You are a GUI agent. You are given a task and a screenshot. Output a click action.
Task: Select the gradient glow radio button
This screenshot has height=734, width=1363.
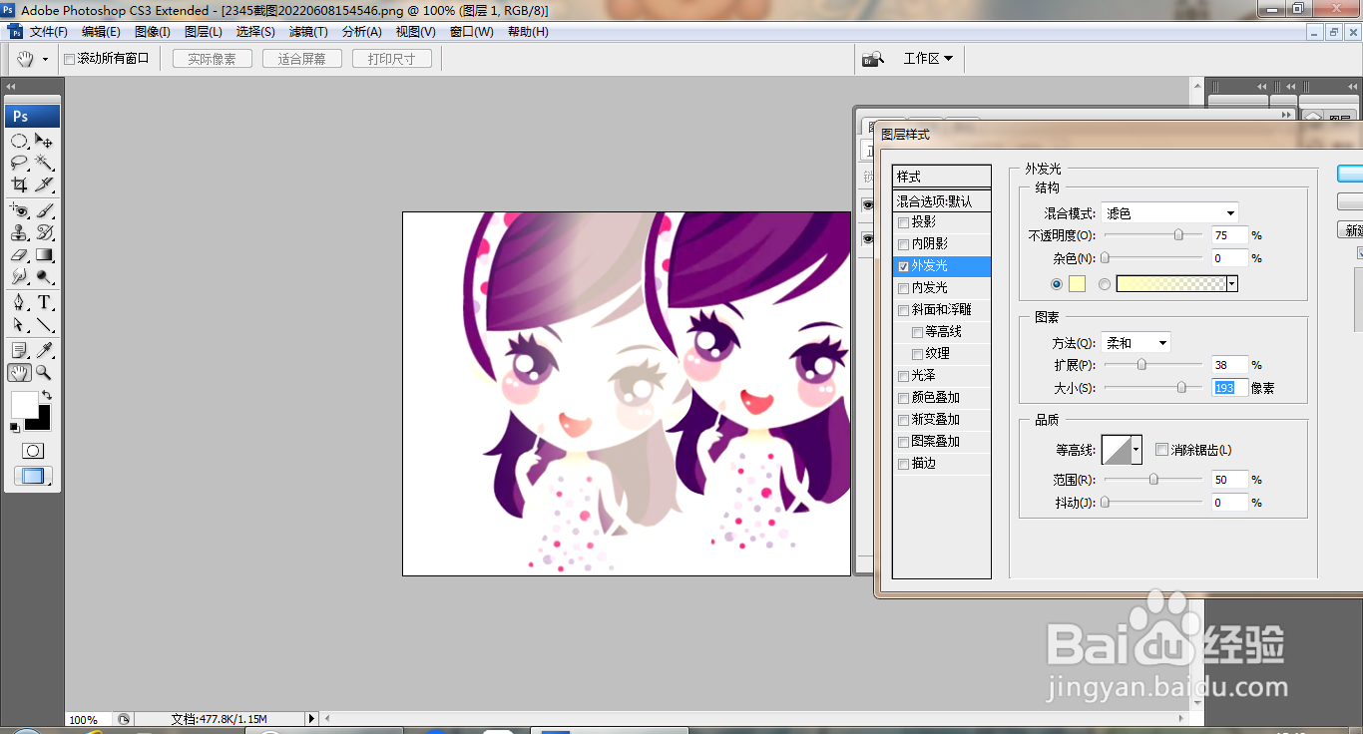point(1105,284)
